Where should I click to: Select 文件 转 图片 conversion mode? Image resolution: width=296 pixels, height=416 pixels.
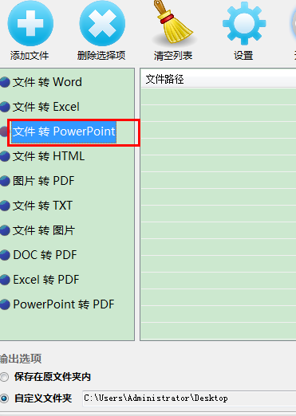coord(44,230)
